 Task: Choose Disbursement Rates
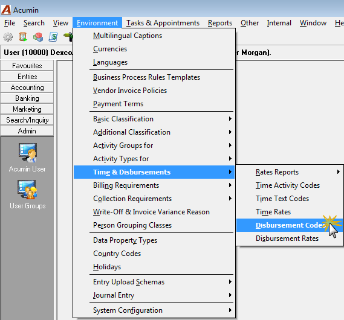point(290,238)
